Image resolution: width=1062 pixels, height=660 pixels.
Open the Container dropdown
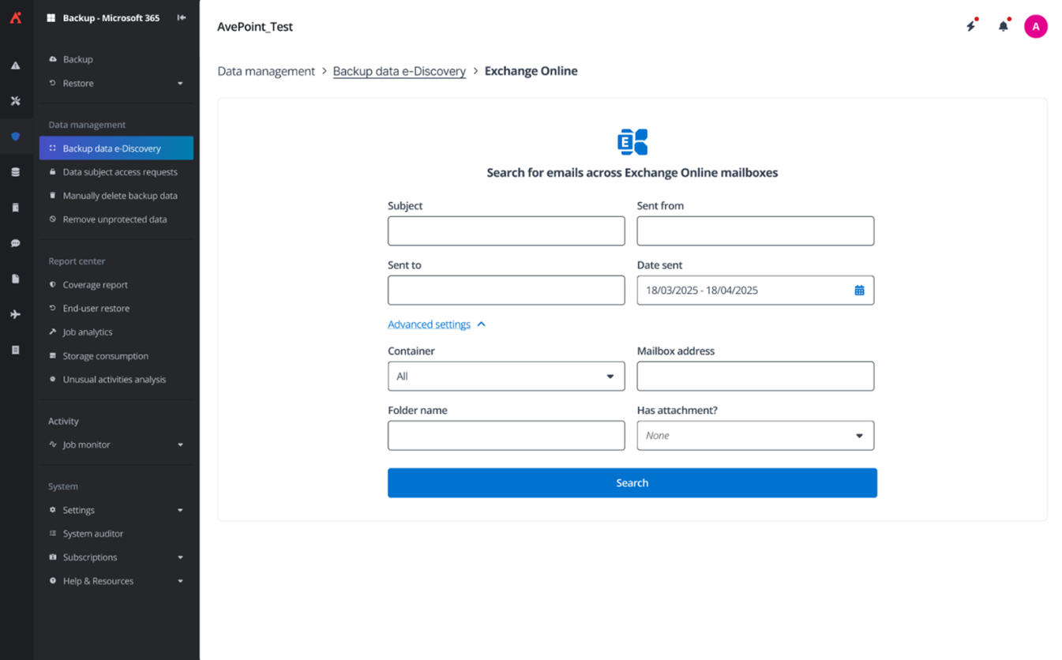pyautogui.click(x=506, y=377)
